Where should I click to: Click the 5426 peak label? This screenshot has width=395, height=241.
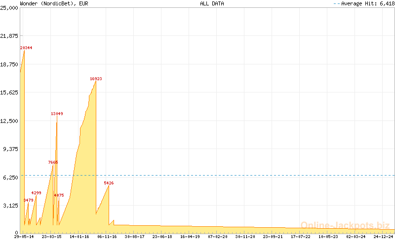pyautogui.click(x=109, y=183)
